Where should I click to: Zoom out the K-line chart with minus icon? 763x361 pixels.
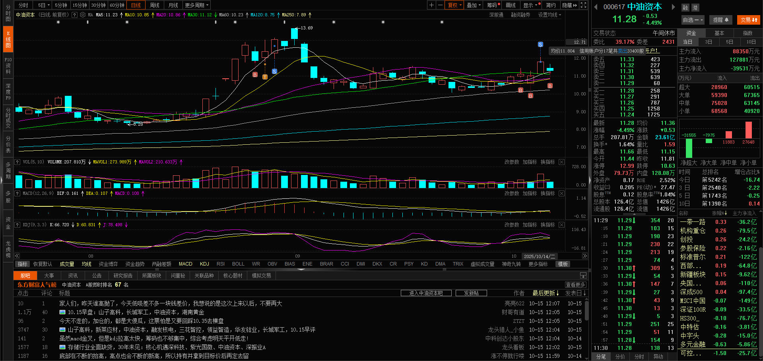(440, 5)
